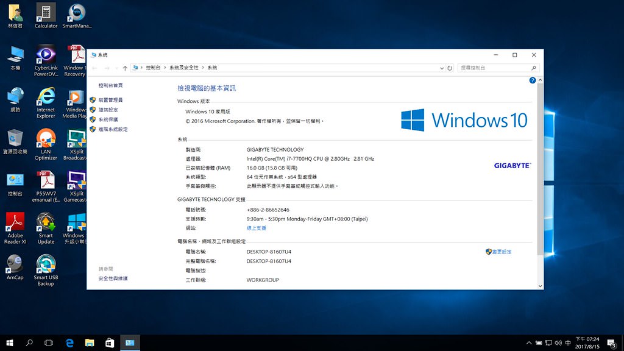Select the CyberLink PowerDVD desktop icon

pyautogui.click(x=46, y=60)
